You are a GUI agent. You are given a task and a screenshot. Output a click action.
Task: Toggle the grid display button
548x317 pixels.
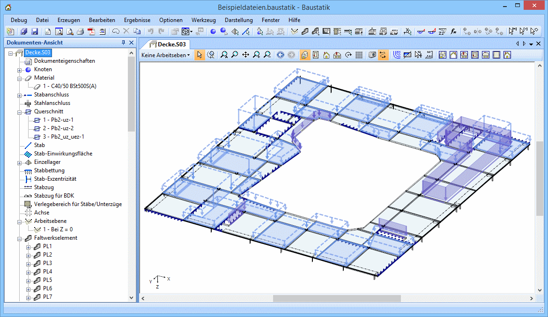click(x=359, y=55)
